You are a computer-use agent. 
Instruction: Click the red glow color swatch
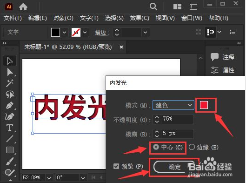click(204, 105)
